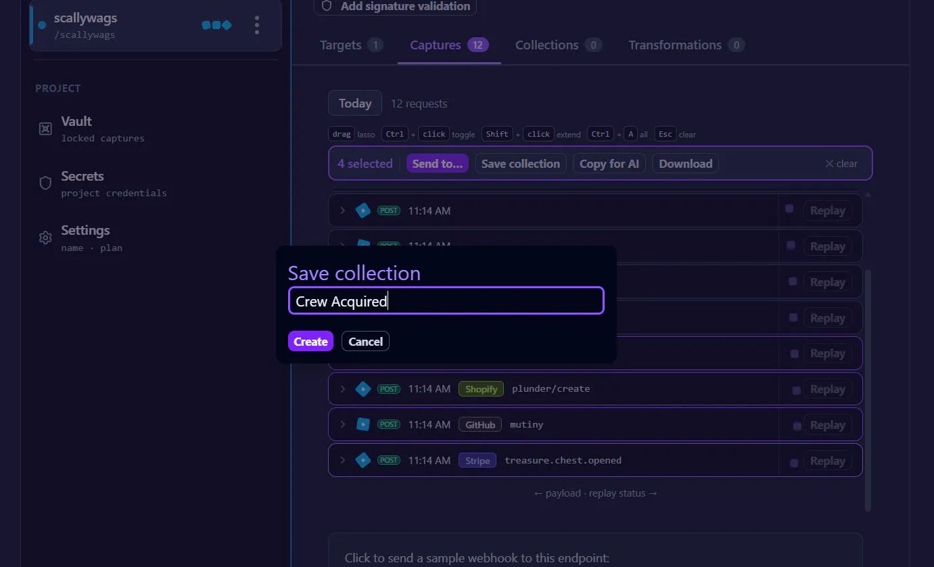
Task: Open the Vault icon in the sidebar
Action: [45, 129]
